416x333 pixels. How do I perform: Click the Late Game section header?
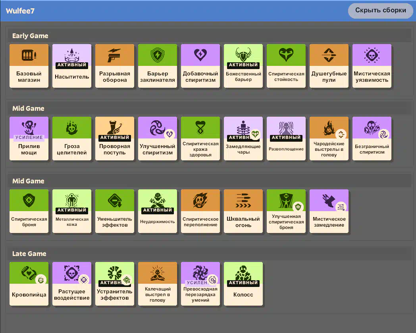tap(29, 254)
